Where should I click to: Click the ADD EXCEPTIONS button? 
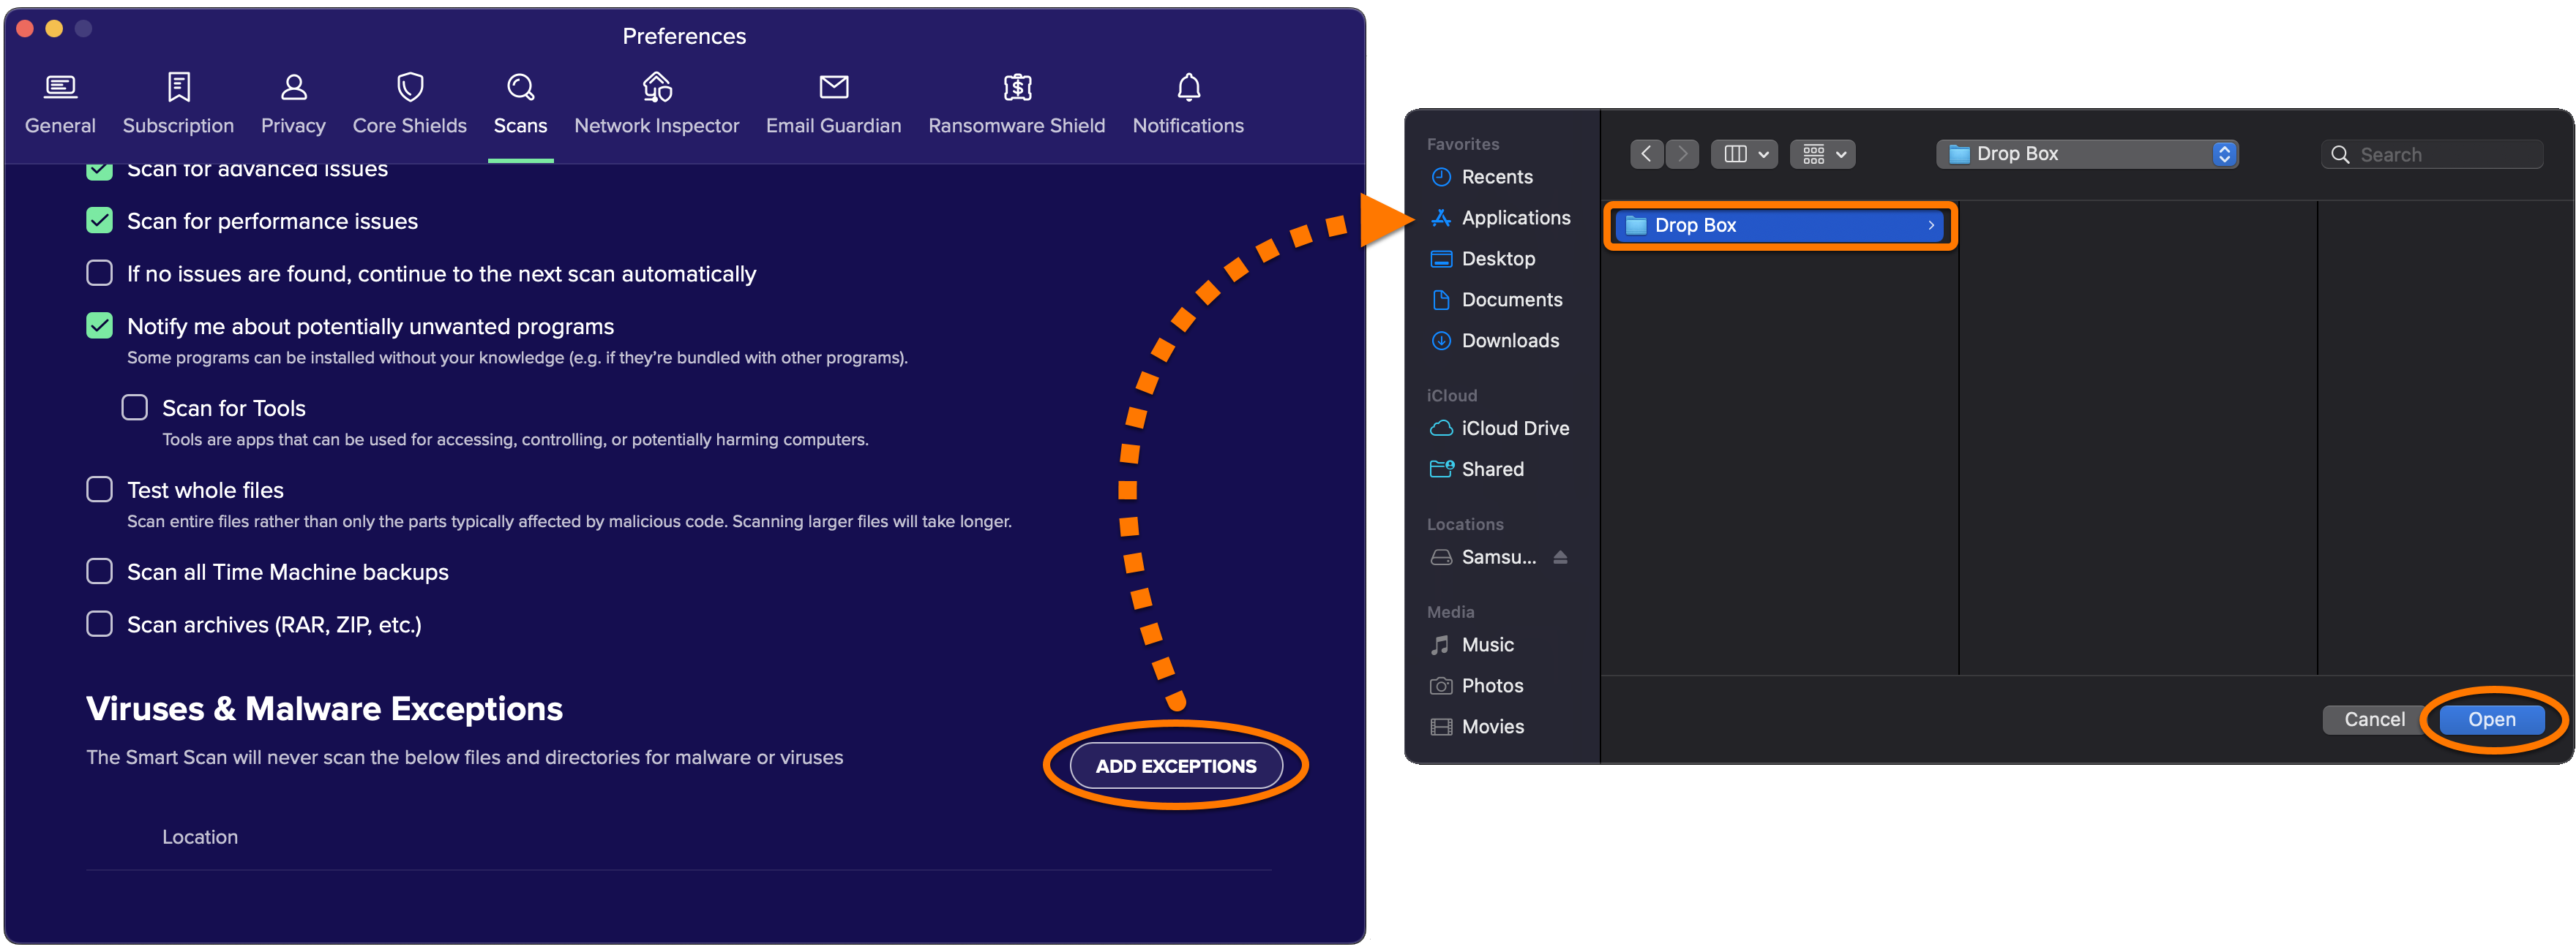(x=1176, y=765)
